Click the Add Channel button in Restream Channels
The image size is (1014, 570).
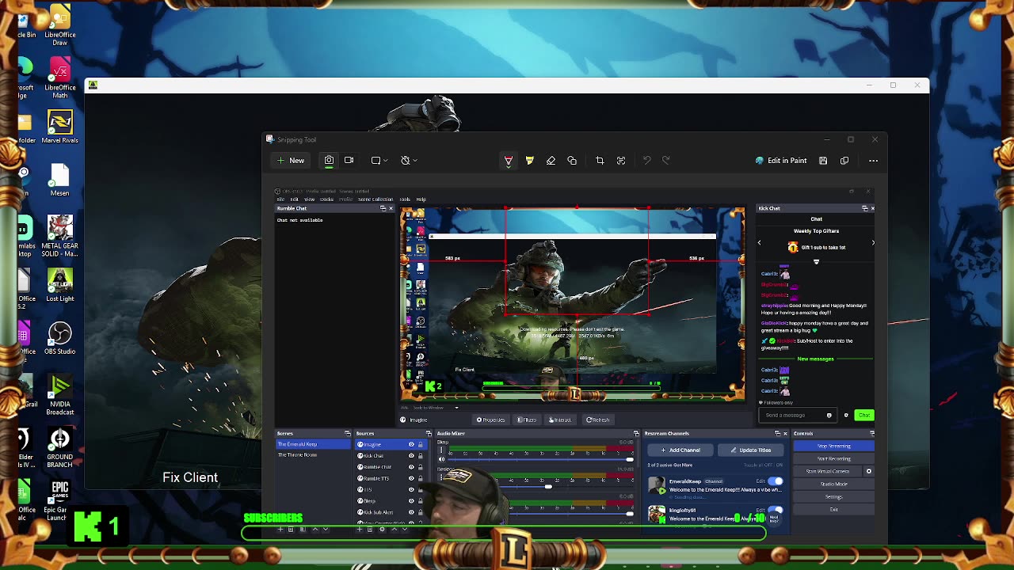681,450
